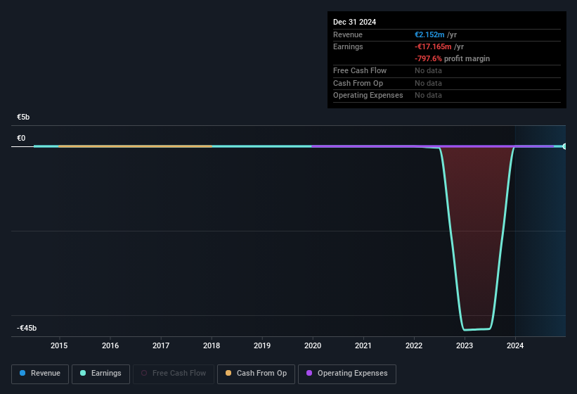Enable the Free Cash Flow series
Viewport: 577px width, 394px height.
[174, 374]
